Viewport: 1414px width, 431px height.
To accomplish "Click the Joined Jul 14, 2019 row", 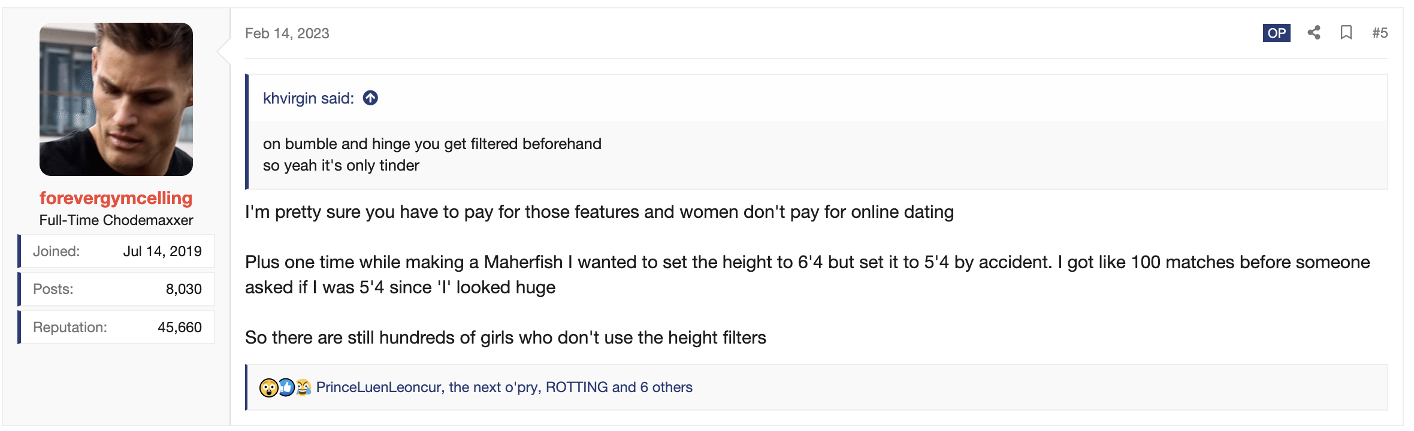I will tap(117, 251).
